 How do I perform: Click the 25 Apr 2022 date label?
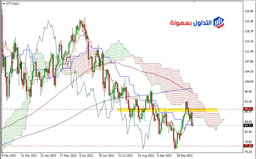[x=48, y=156]
